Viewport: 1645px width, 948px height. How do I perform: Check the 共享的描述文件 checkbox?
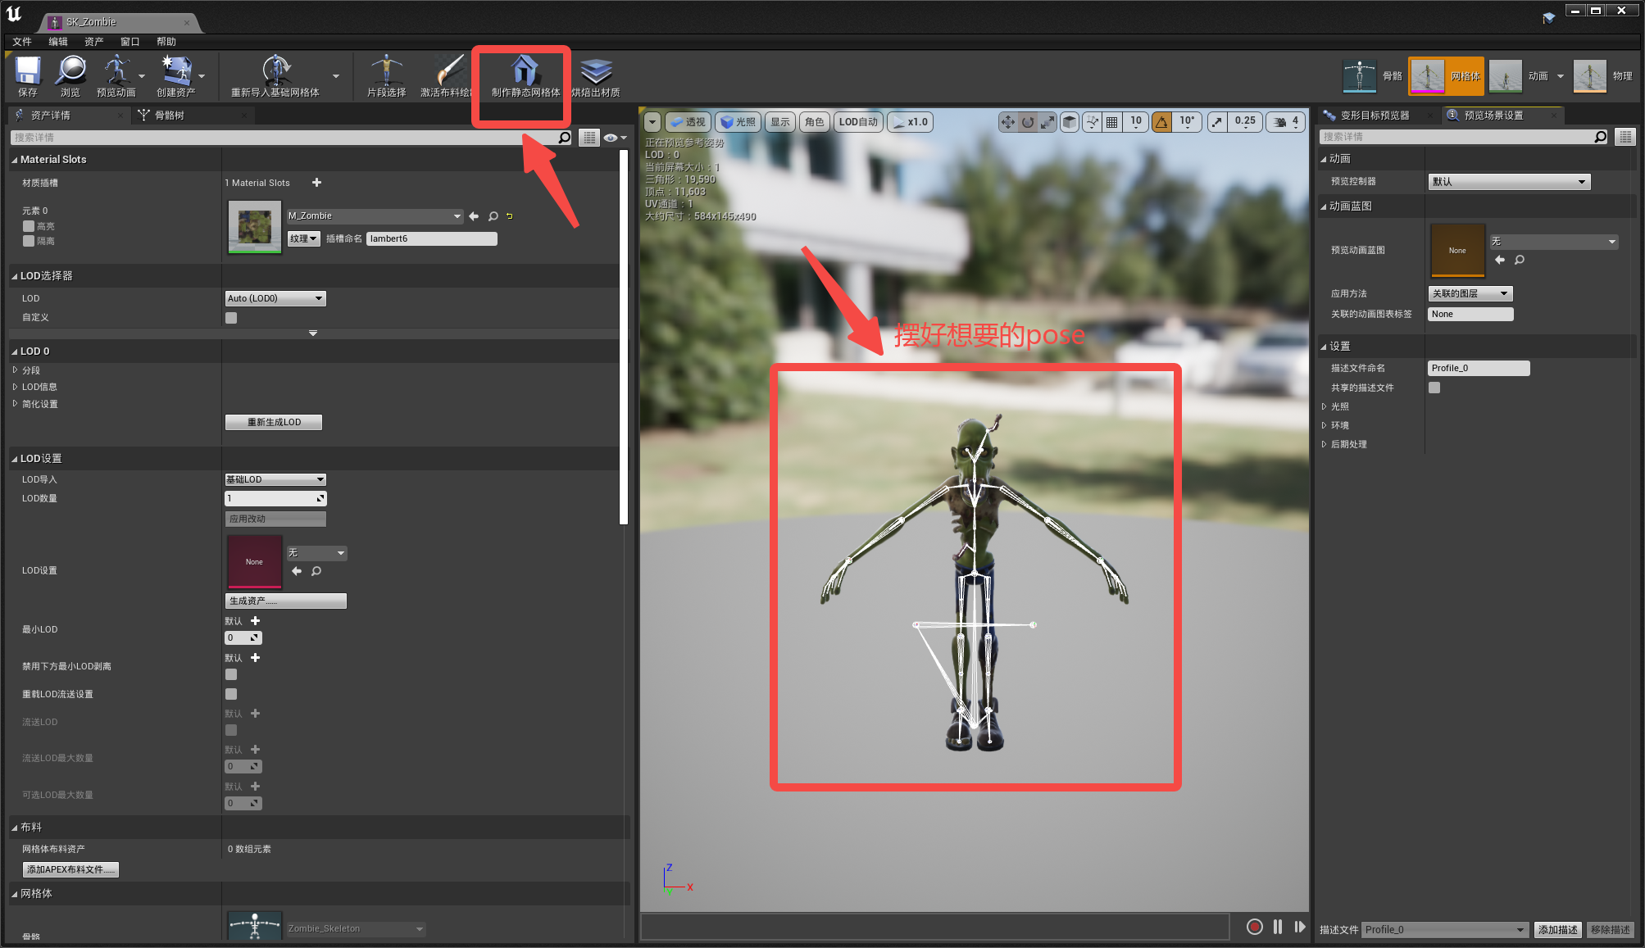point(1434,387)
